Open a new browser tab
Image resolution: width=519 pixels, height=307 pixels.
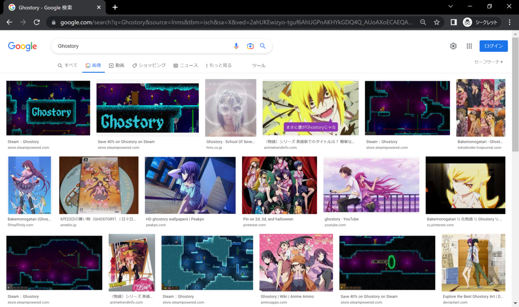(x=115, y=7)
